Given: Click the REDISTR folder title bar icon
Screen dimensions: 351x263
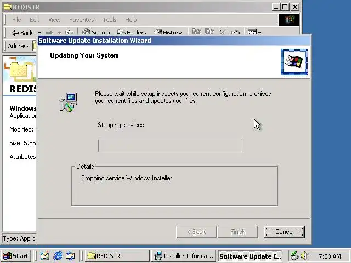Looking at the screenshot, I should coord(8,7).
